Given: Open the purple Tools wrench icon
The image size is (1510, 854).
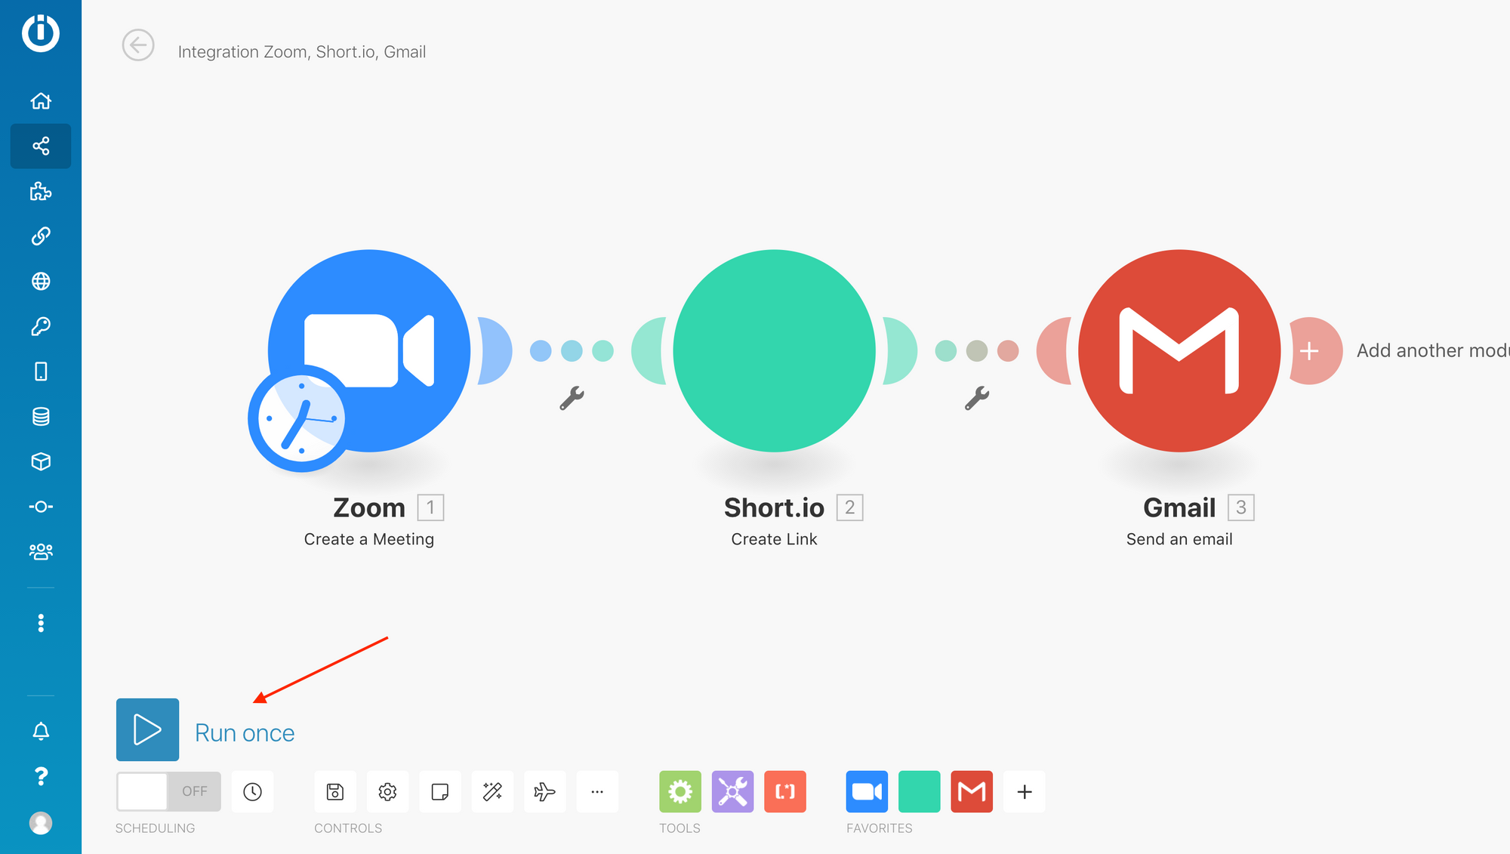Looking at the screenshot, I should pyautogui.click(x=732, y=791).
